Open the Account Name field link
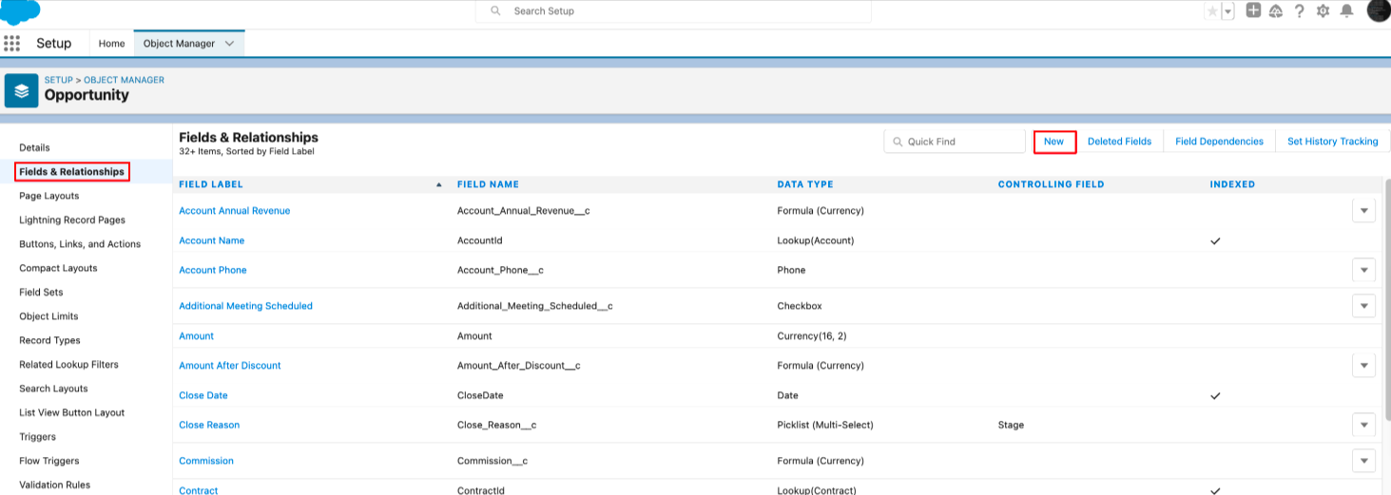Viewport: 1391px width, 495px height. (211, 240)
